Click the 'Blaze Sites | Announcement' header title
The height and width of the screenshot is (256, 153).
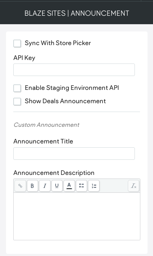77,13
